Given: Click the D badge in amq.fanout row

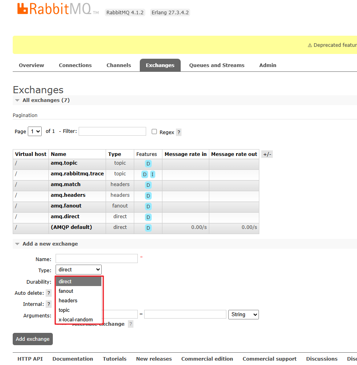Looking at the screenshot, I should (148, 206).
